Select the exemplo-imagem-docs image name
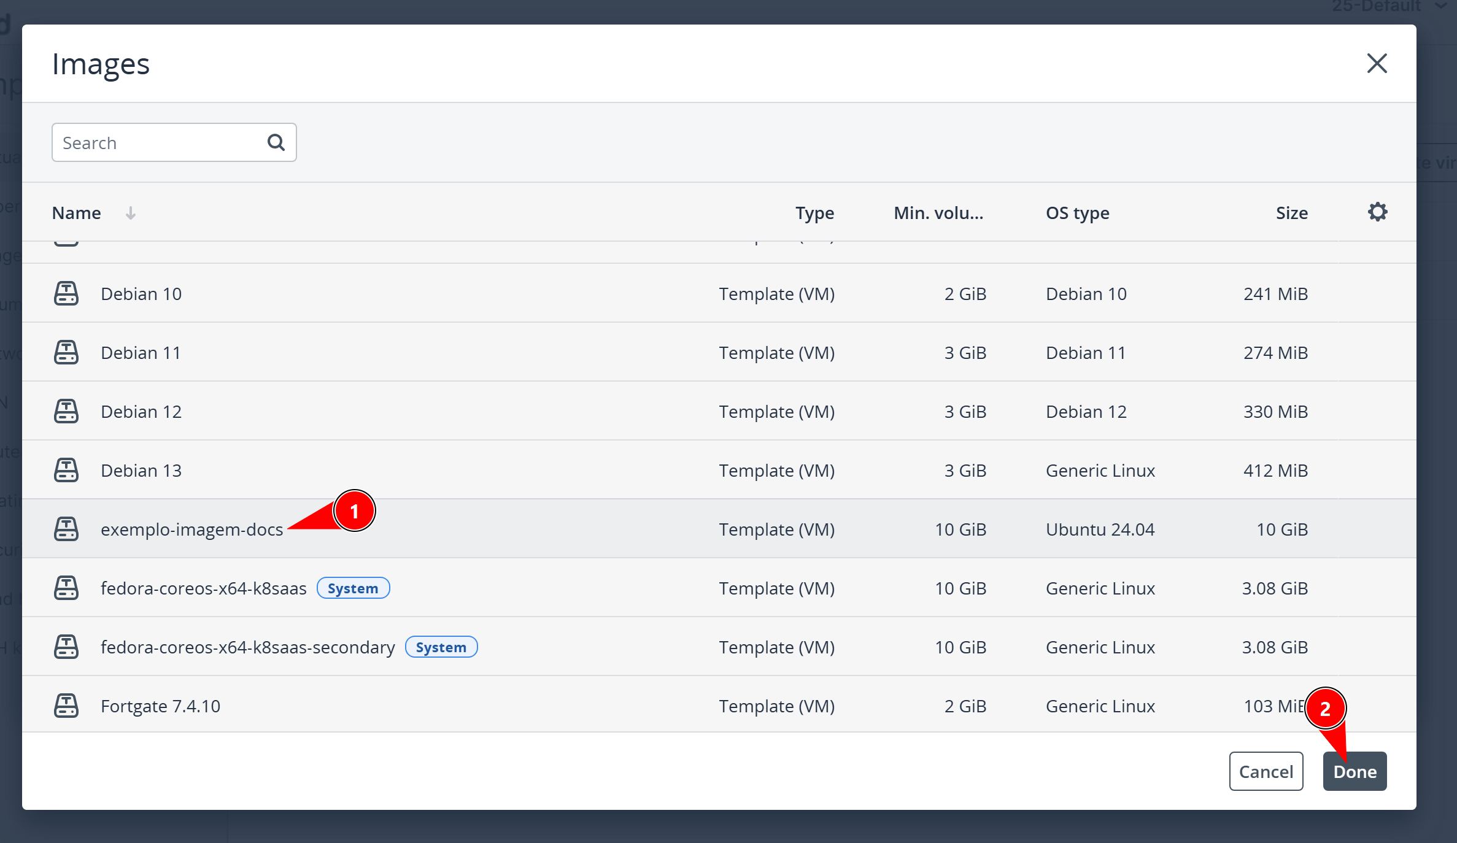 [x=192, y=529]
